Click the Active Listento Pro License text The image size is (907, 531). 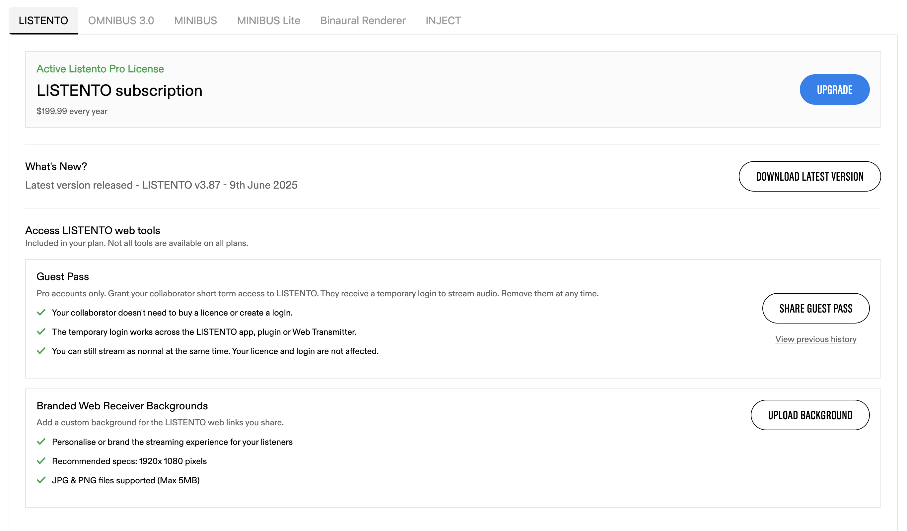pos(100,69)
